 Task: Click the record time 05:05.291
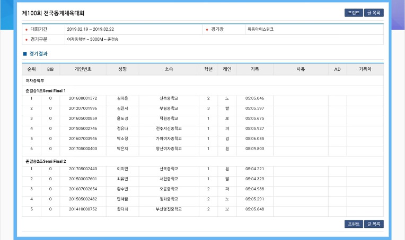tap(254, 199)
